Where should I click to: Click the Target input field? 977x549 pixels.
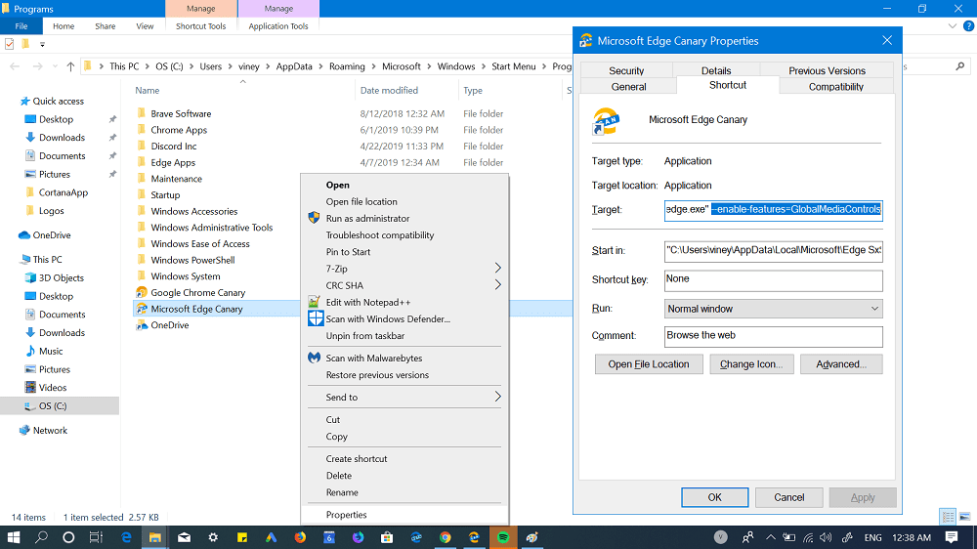pos(773,209)
